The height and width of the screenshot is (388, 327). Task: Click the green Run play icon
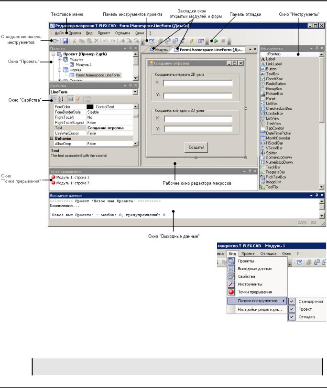[x=216, y=41]
